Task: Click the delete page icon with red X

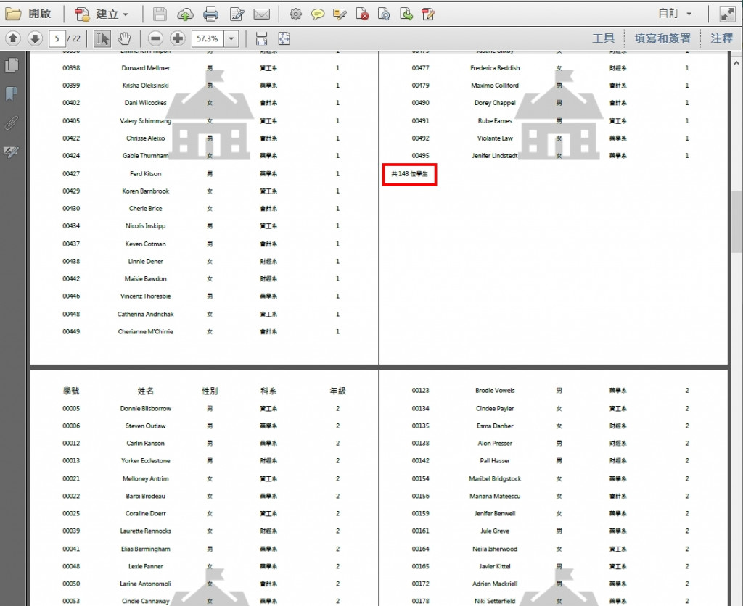Action: coord(362,14)
